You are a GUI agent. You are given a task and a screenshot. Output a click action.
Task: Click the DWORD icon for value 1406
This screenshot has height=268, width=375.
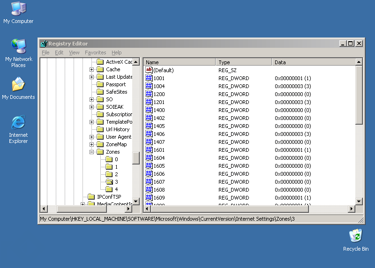(x=149, y=134)
